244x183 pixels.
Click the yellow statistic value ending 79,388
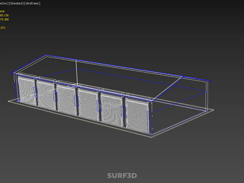pos(4,19)
